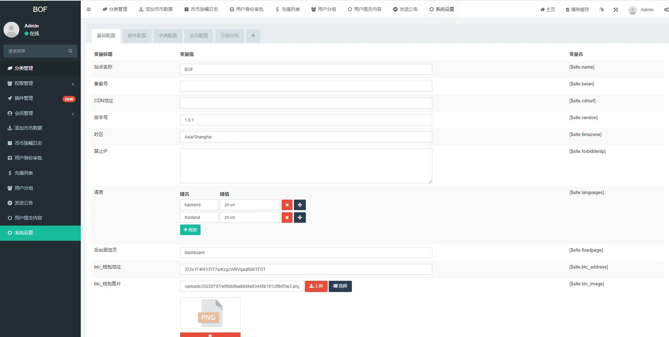Viewport: 669px width, 337px height.
Task: Click the move handle on frontend row
Action: [300, 218]
